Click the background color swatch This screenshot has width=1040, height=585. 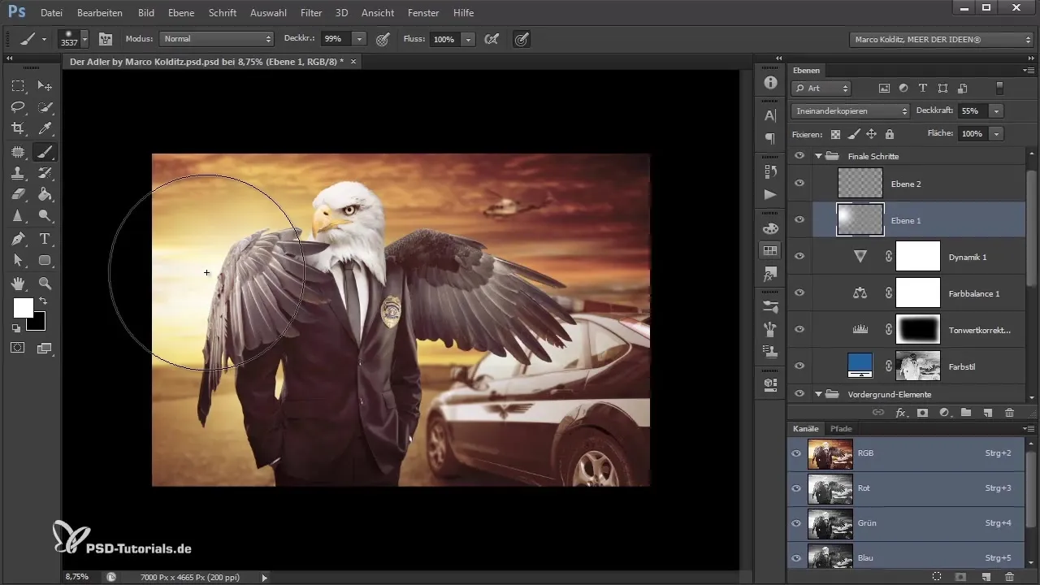[x=37, y=323]
